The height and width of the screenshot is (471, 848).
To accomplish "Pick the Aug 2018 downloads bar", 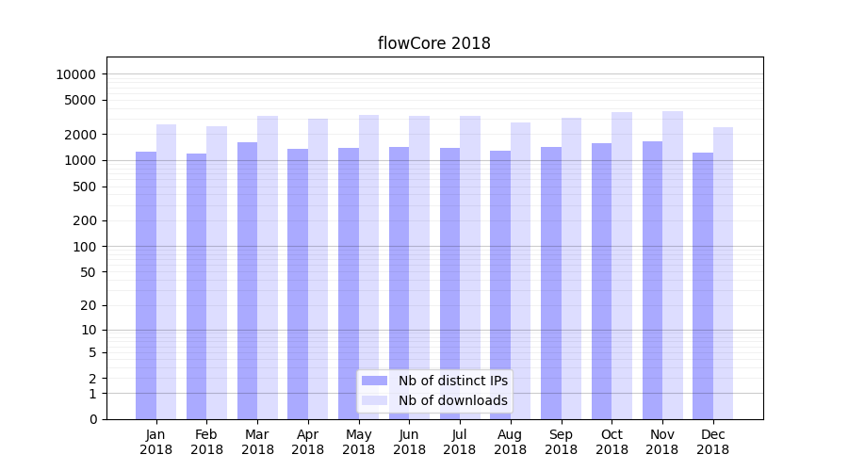I will coord(520,271).
